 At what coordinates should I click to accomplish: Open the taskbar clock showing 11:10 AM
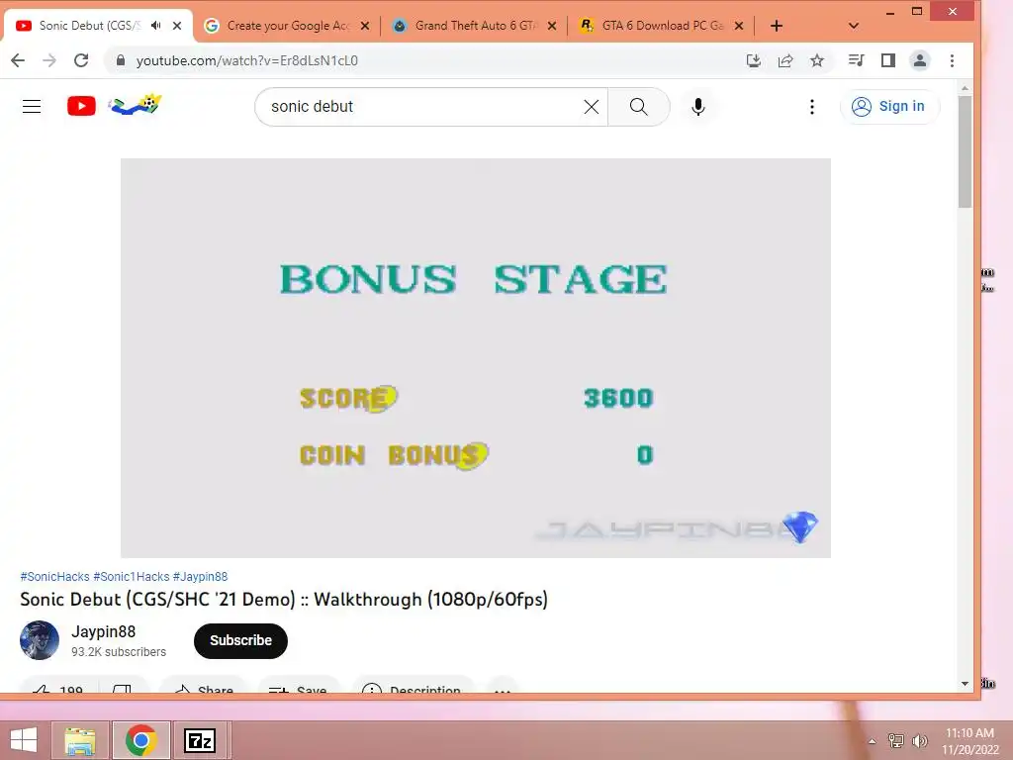(x=969, y=741)
